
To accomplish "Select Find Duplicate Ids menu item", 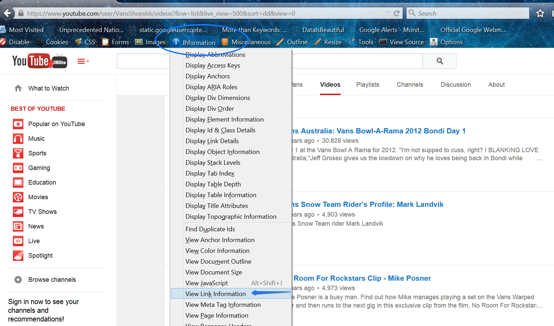I will coord(231,229).
